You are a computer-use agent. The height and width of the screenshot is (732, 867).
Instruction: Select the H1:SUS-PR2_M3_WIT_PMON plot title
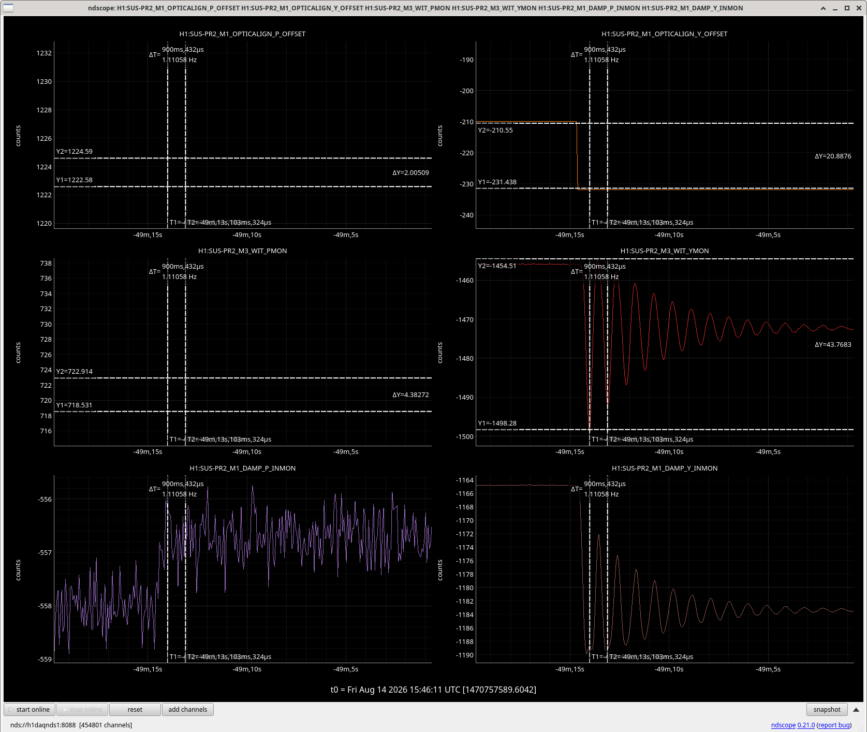(x=242, y=251)
